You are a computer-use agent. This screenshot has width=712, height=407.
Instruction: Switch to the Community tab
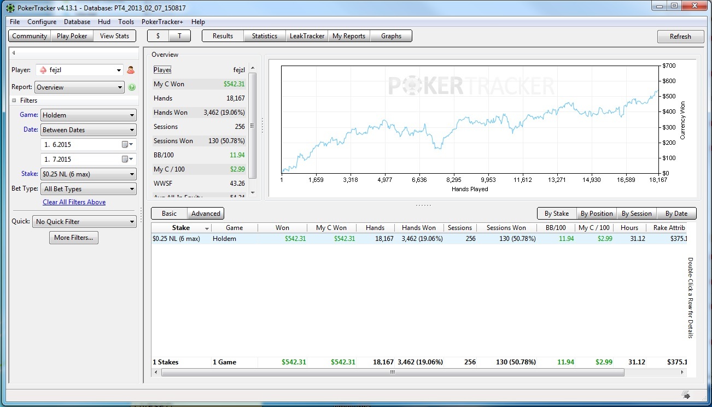[x=30, y=36]
